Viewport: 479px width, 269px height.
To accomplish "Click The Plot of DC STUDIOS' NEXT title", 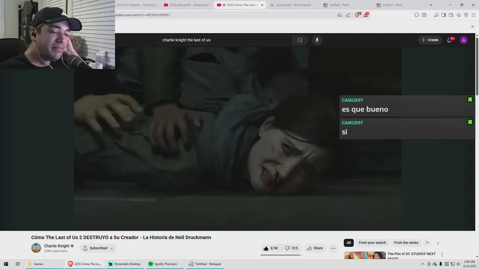I will [x=412, y=256].
